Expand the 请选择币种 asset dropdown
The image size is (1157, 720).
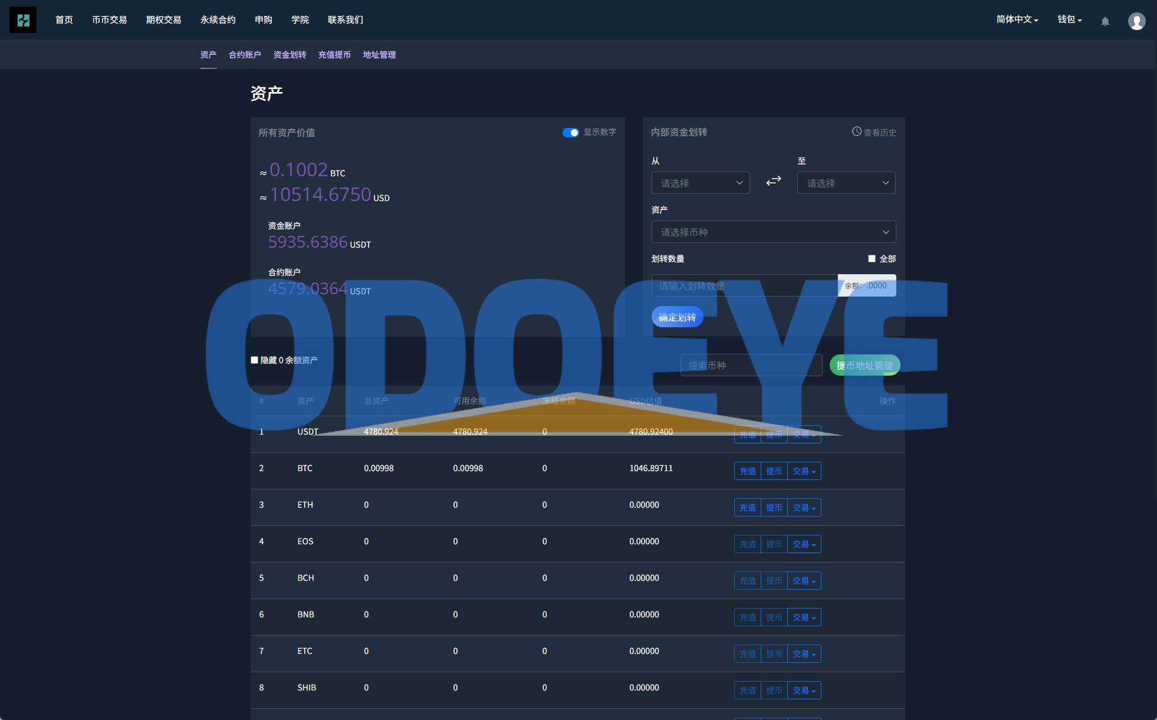coord(773,232)
